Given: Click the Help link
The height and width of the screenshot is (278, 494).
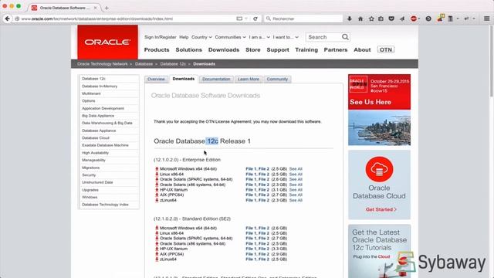Looking at the screenshot, I should click(184, 37).
